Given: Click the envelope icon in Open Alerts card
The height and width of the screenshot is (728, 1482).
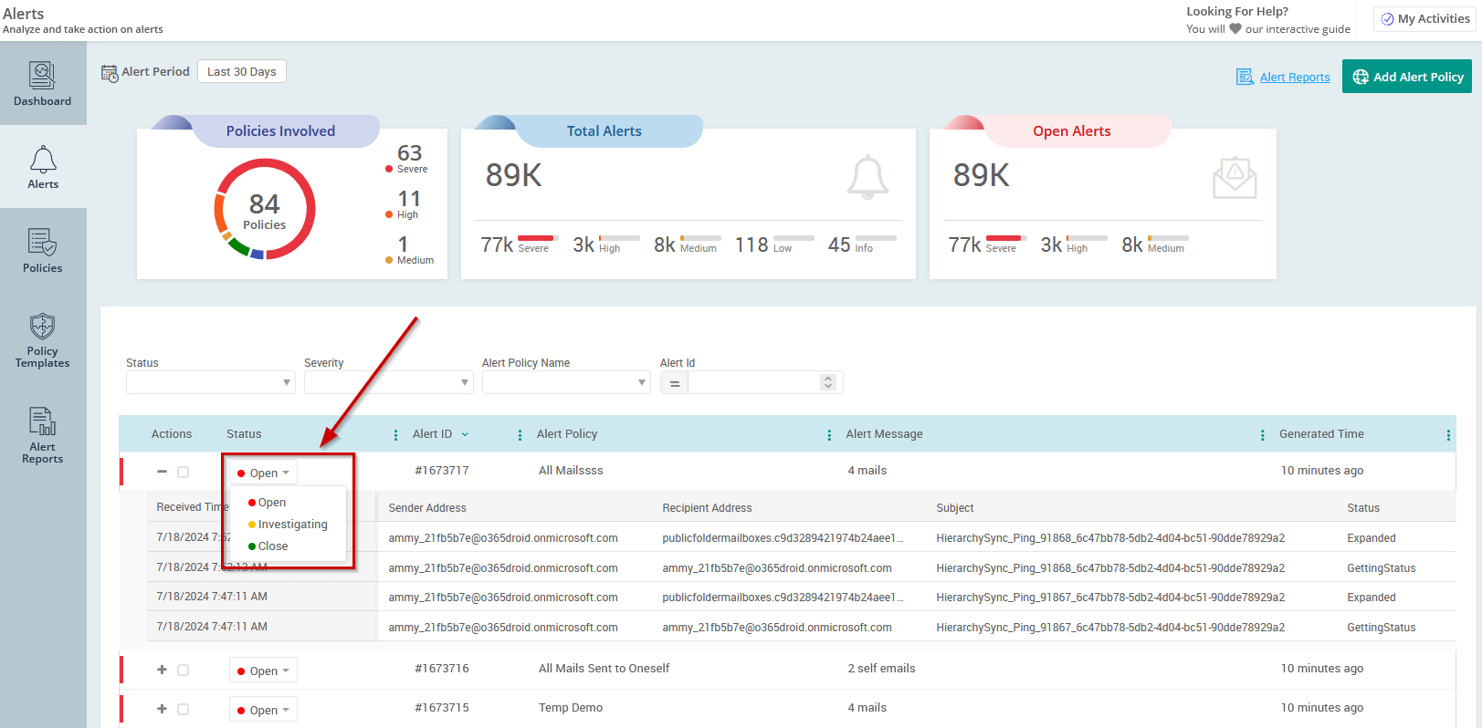Looking at the screenshot, I should [x=1235, y=177].
